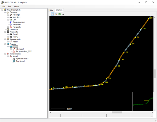This screenshot has height=122, width=157.
Task: Expand the Job:Meas1 node
Action: point(11,49)
